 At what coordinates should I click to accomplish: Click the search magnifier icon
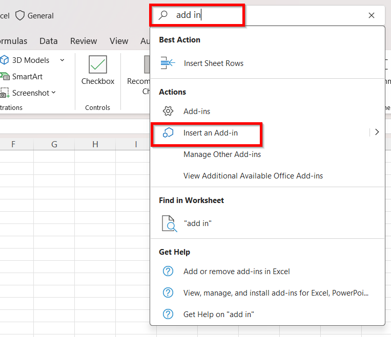pos(163,15)
